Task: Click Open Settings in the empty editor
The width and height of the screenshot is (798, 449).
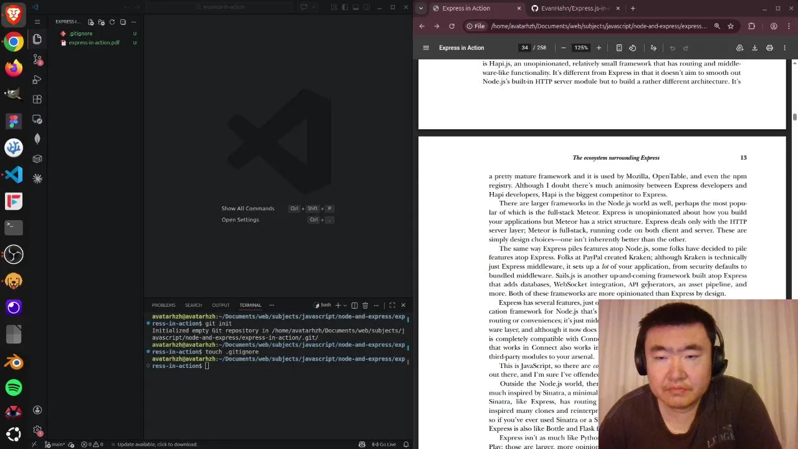Action: point(240,220)
